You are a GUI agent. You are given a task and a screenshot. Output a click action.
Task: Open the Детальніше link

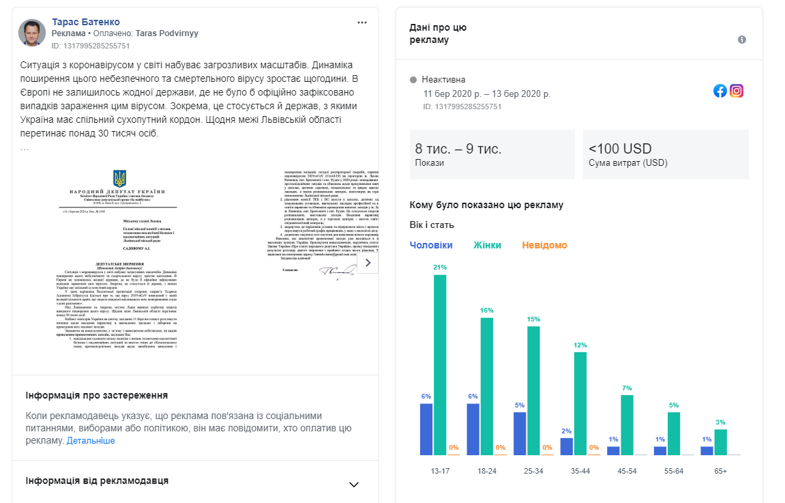click(91, 440)
